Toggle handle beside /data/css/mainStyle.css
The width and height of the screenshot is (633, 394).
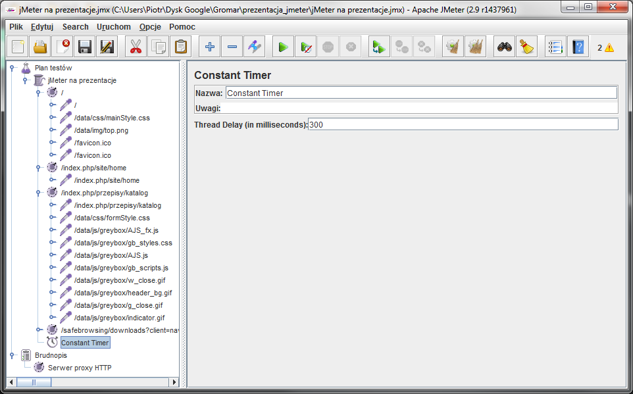(x=52, y=118)
